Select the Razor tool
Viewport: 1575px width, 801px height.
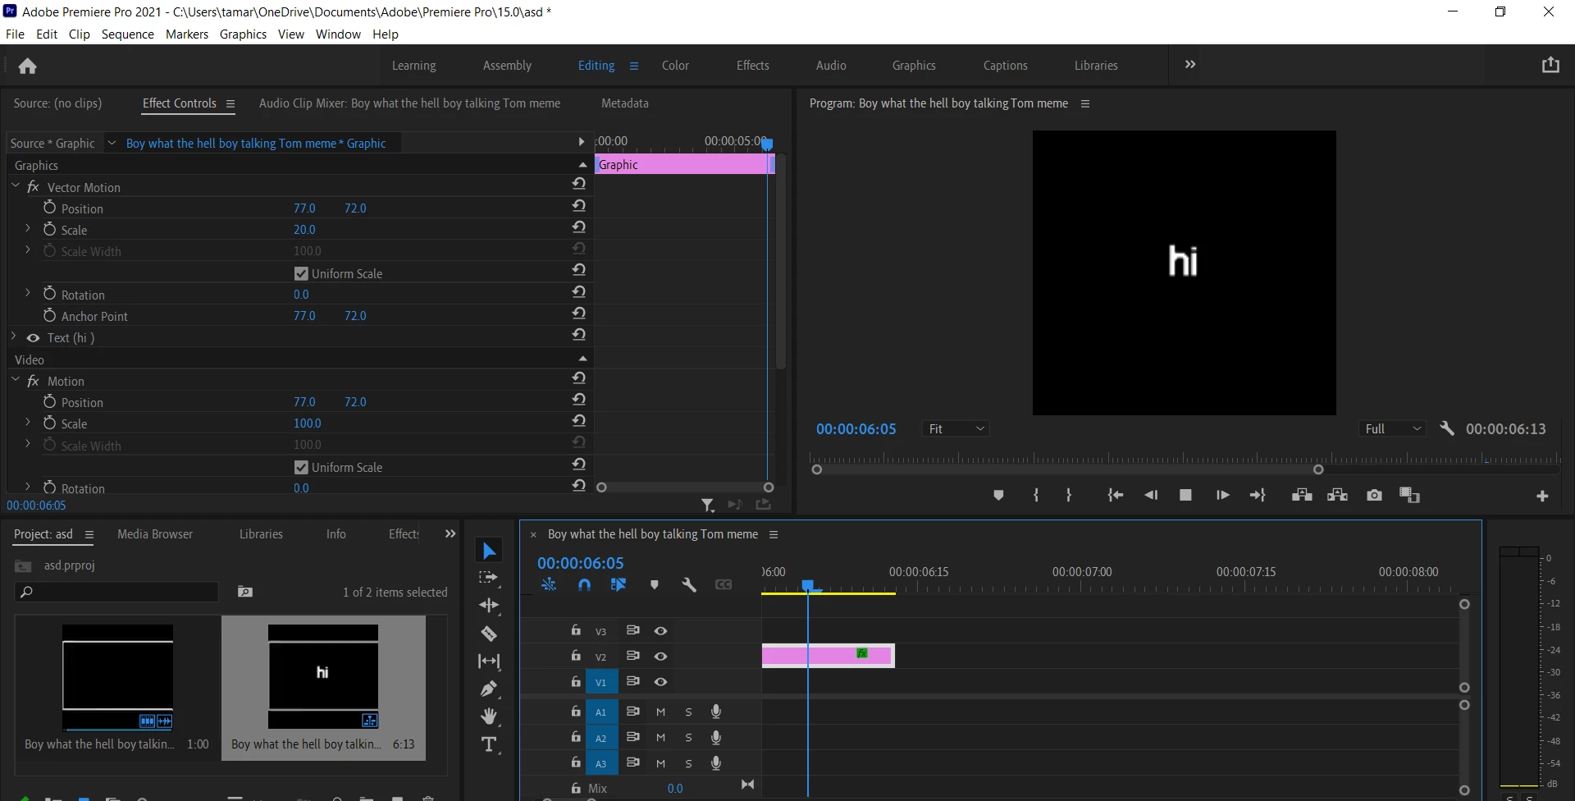pos(489,634)
